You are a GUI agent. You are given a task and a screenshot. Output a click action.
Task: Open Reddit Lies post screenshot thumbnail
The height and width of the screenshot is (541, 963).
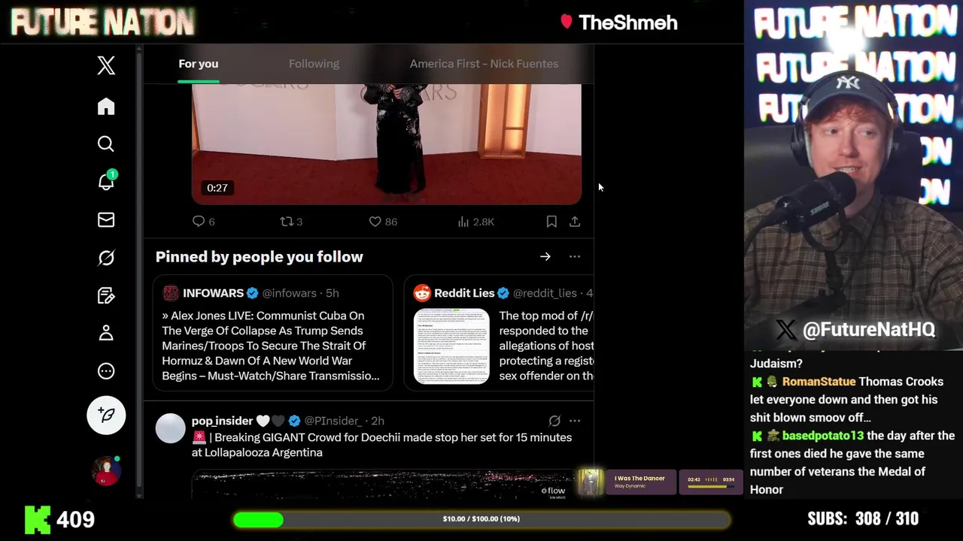coord(451,346)
